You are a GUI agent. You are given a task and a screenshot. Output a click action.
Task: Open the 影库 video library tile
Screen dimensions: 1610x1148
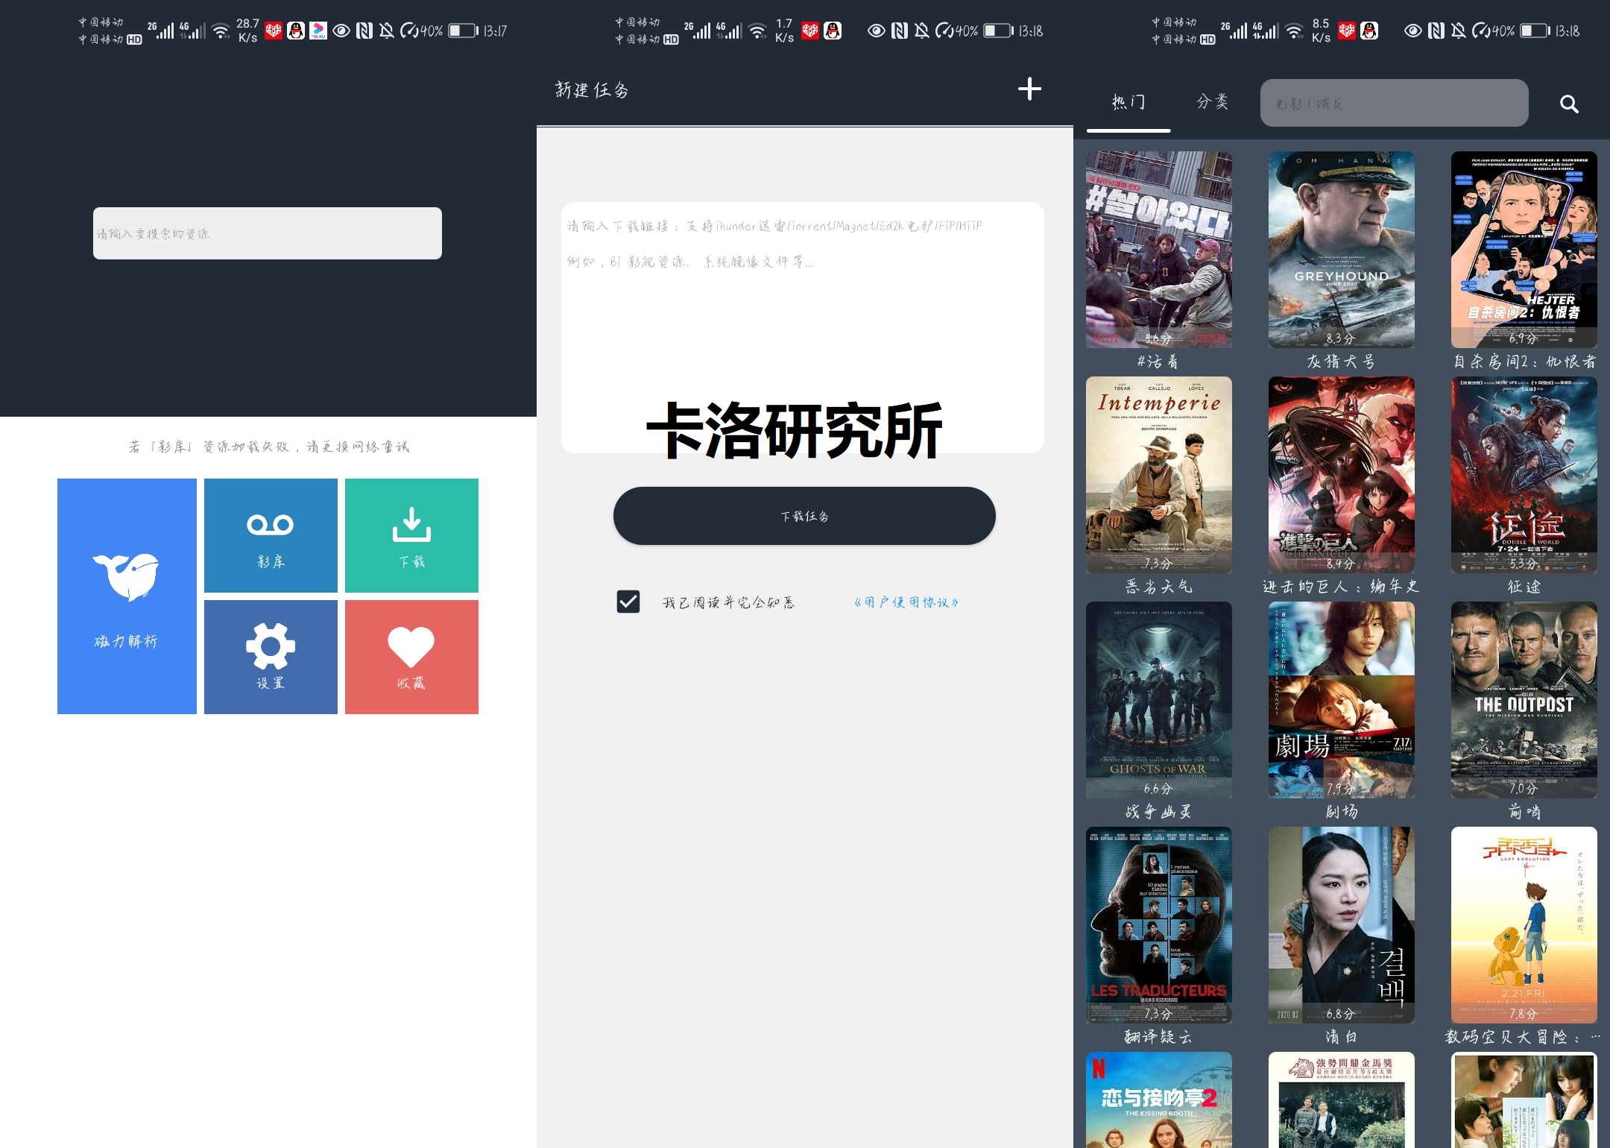point(271,535)
